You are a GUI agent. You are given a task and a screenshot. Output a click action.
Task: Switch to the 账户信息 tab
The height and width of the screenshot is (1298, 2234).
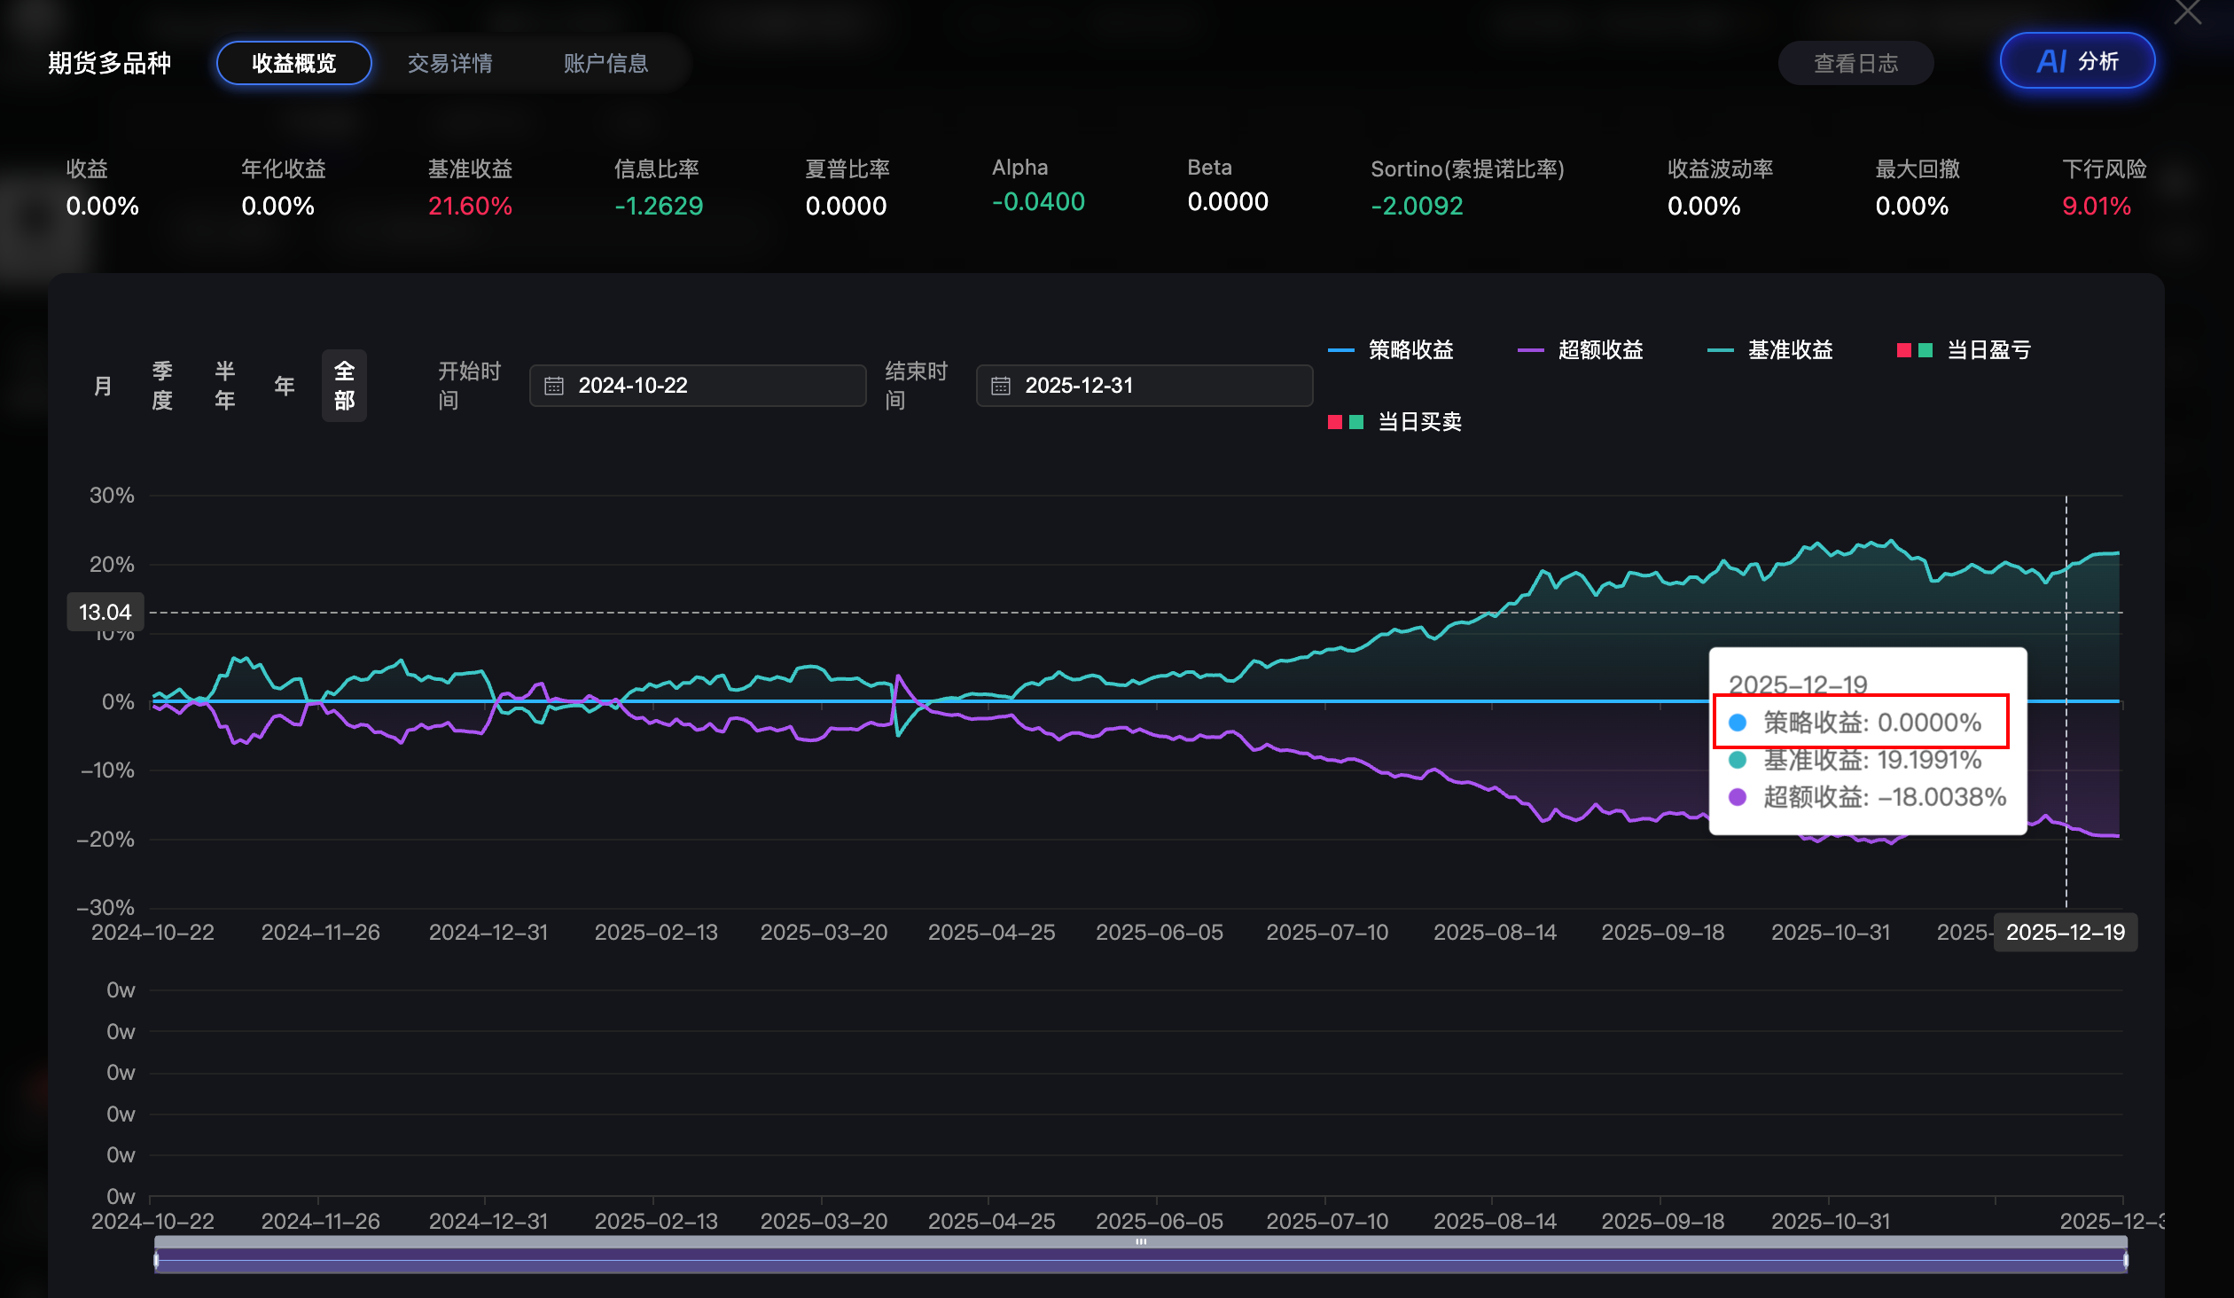point(605,63)
